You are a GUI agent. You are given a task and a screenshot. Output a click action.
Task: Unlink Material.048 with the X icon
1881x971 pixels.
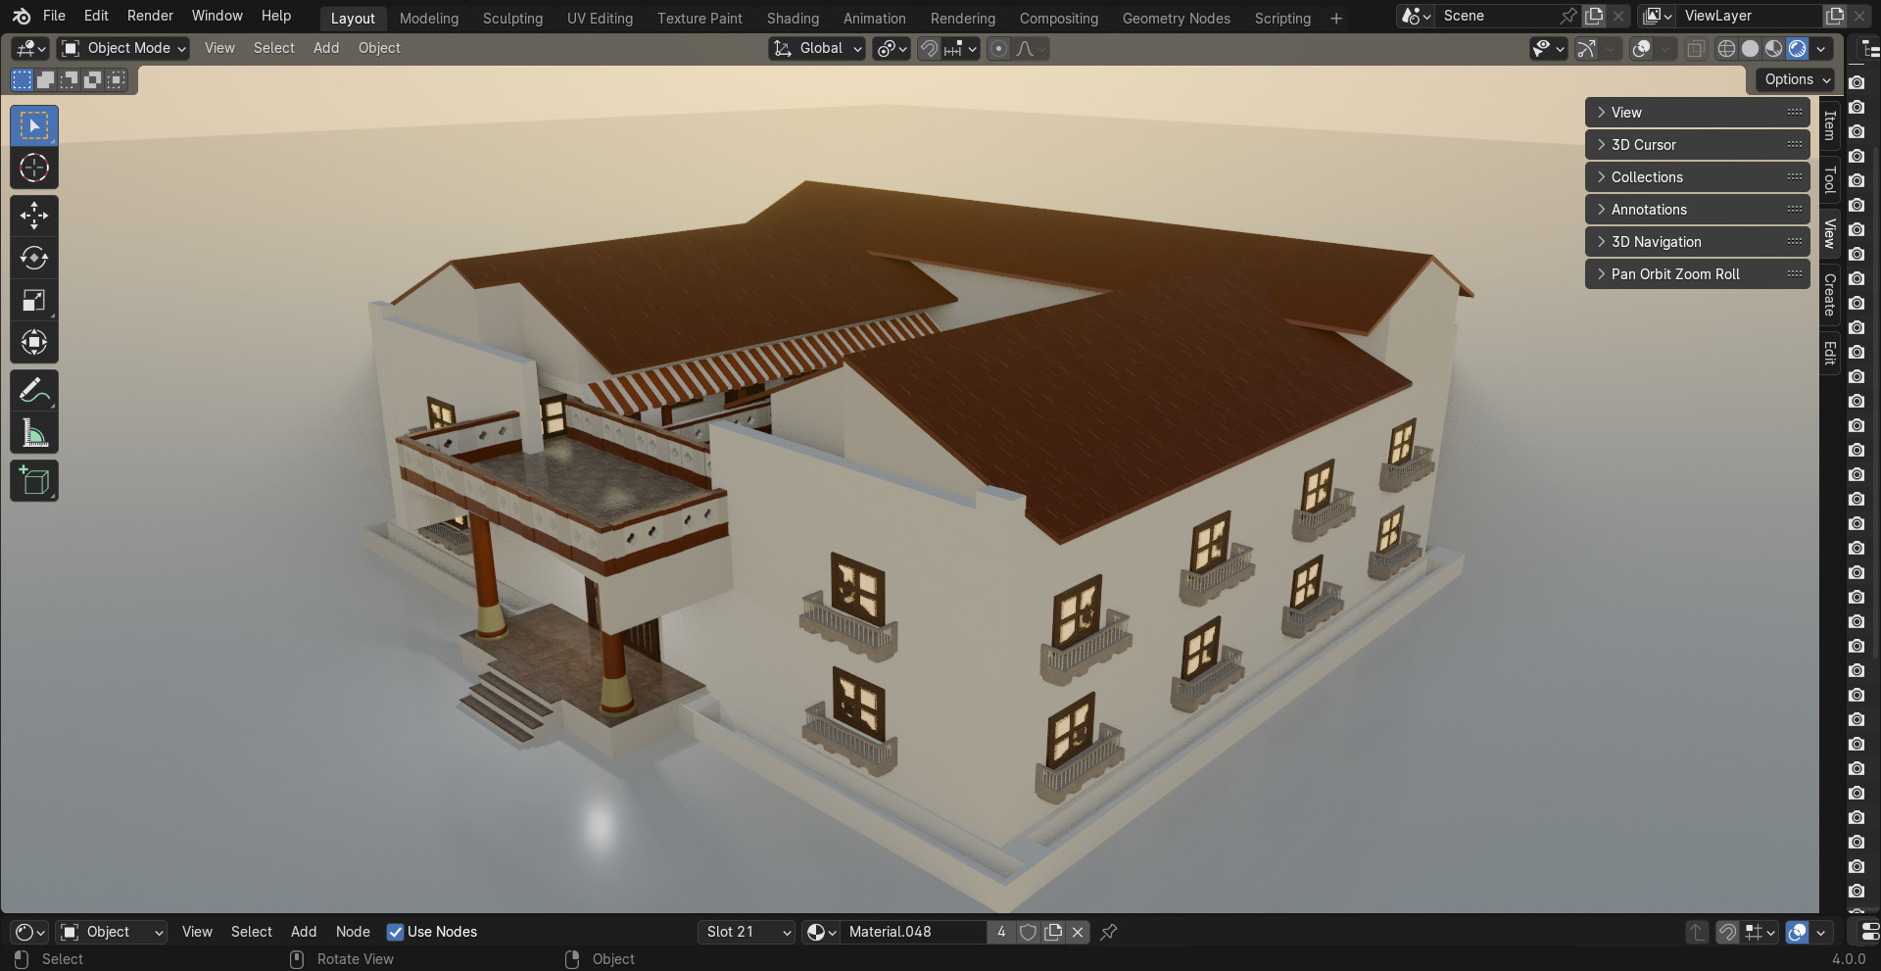click(x=1078, y=932)
